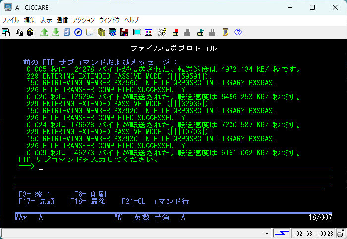Open the ウィンドウ menu
The image size is (347, 239).
[x=110, y=20]
